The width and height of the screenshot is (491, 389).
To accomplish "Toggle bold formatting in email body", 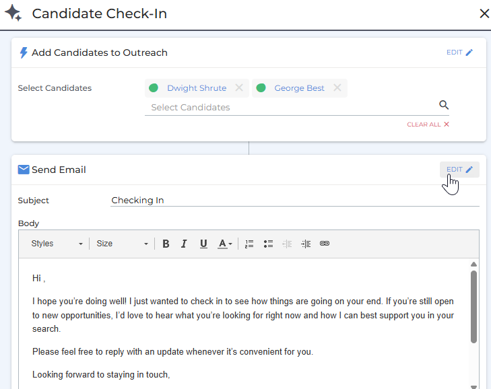I will click(x=166, y=244).
